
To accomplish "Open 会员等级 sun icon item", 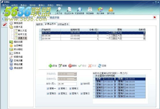I will (16, 46).
